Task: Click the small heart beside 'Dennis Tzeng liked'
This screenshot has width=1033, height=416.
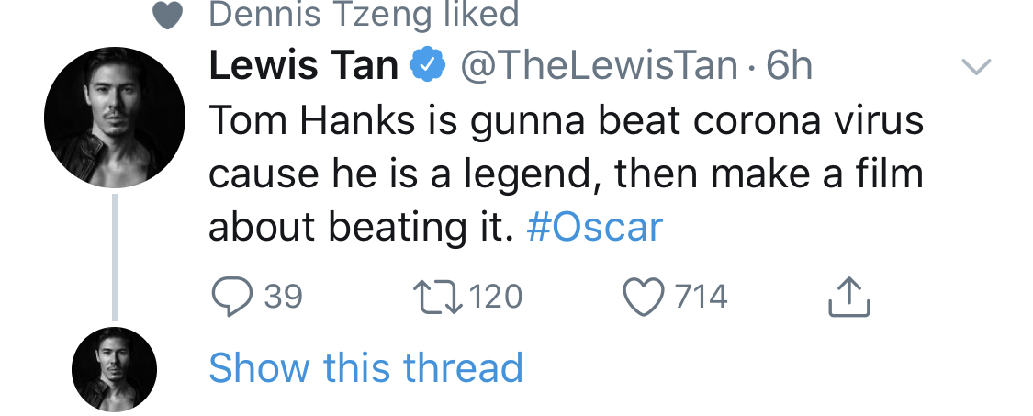Action: click(x=166, y=16)
